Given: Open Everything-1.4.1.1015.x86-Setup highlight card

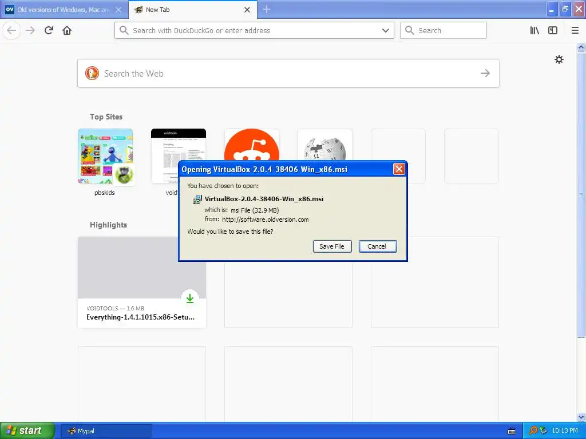Looking at the screenshot, I should tap(142, 282).
